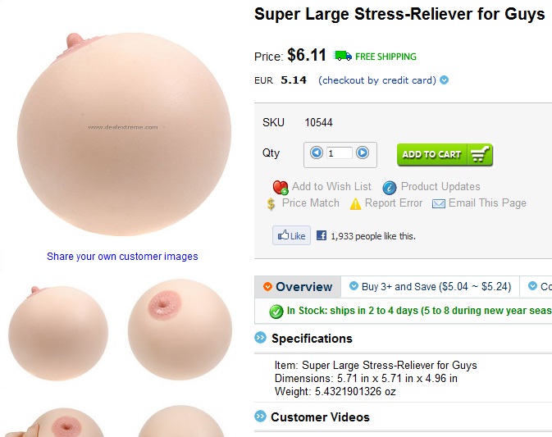Viewport: 552px width, 437px height.
Task: Increase quantity with the right arrow
Action: (363, 152)
